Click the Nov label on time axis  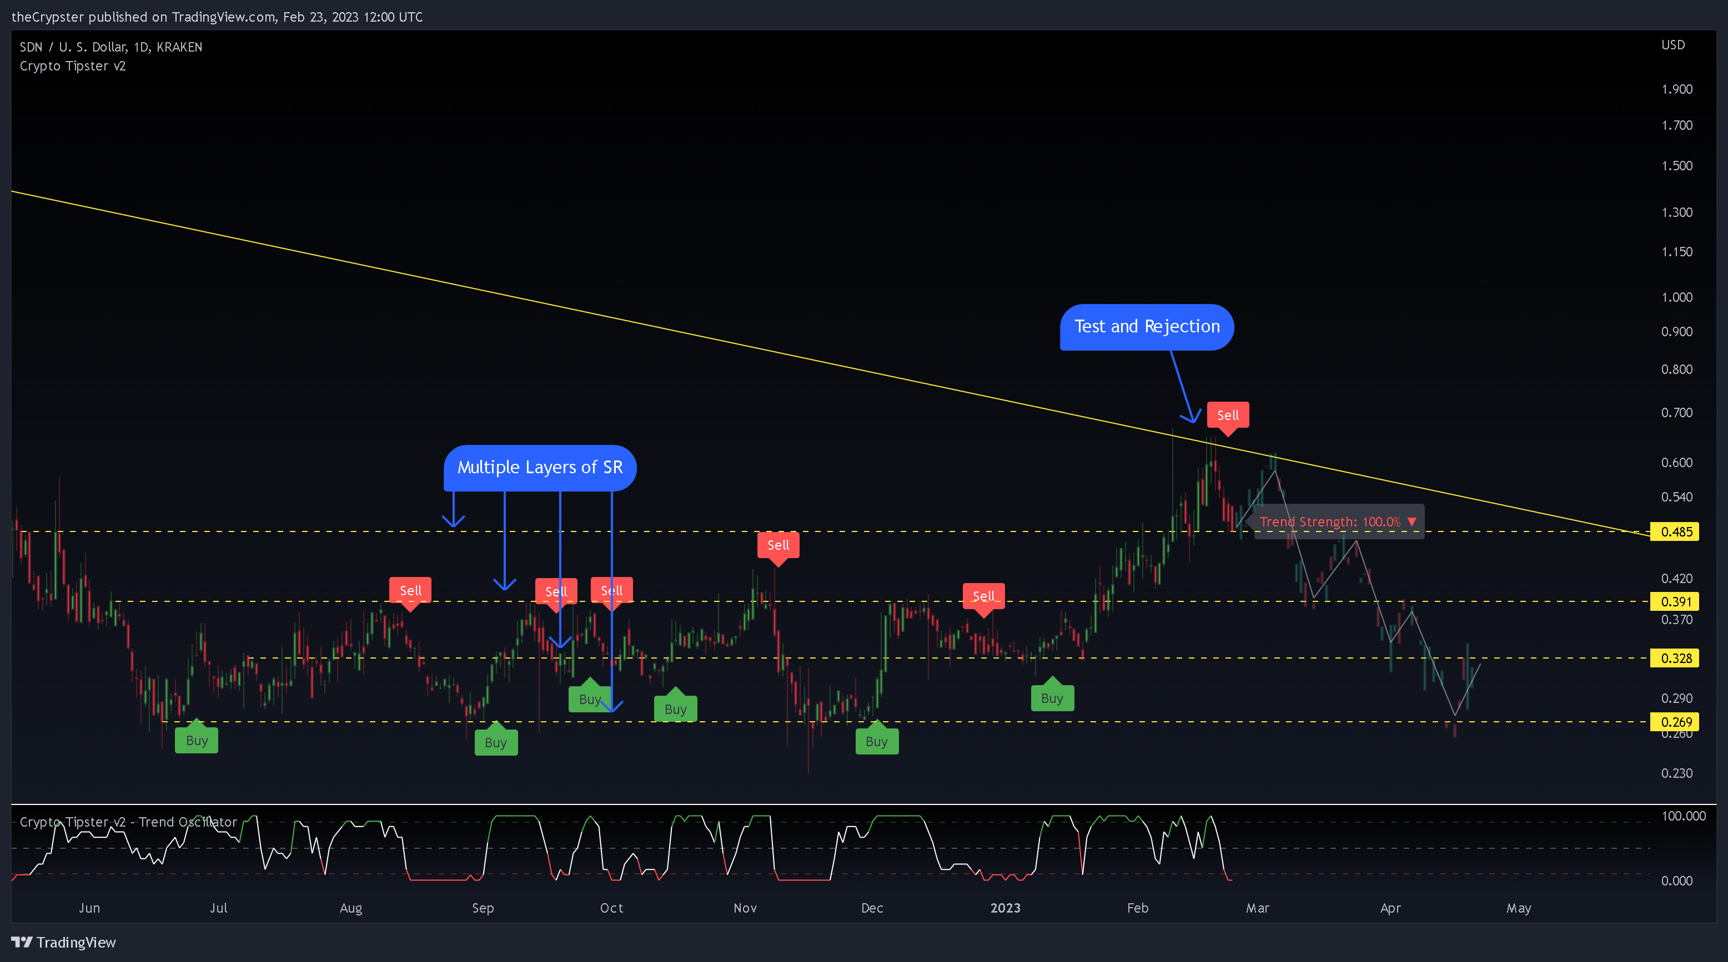pos(745,908)
